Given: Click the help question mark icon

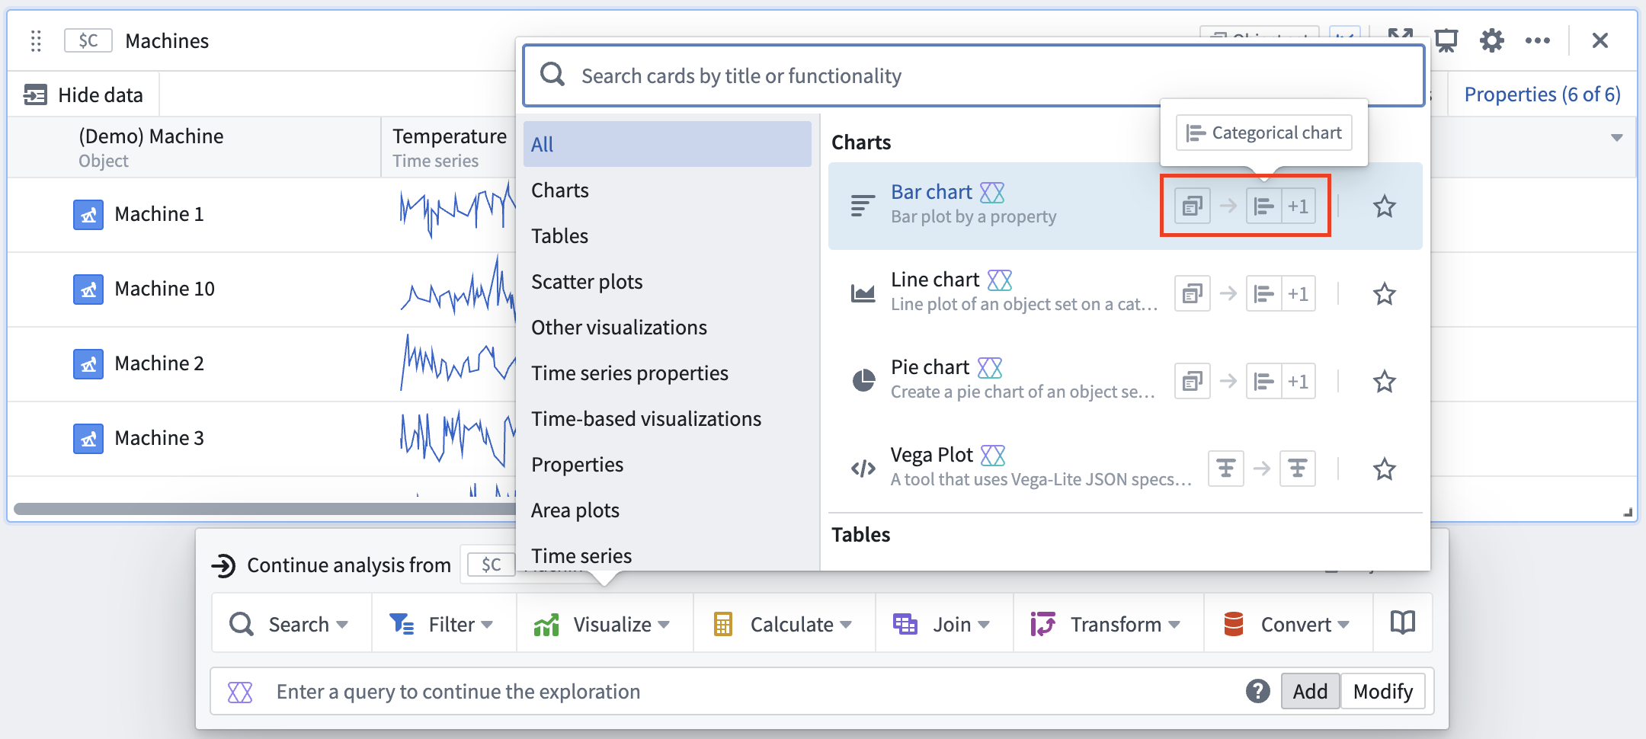Looking at the screenshot, I should click(x=1258, y=691).
